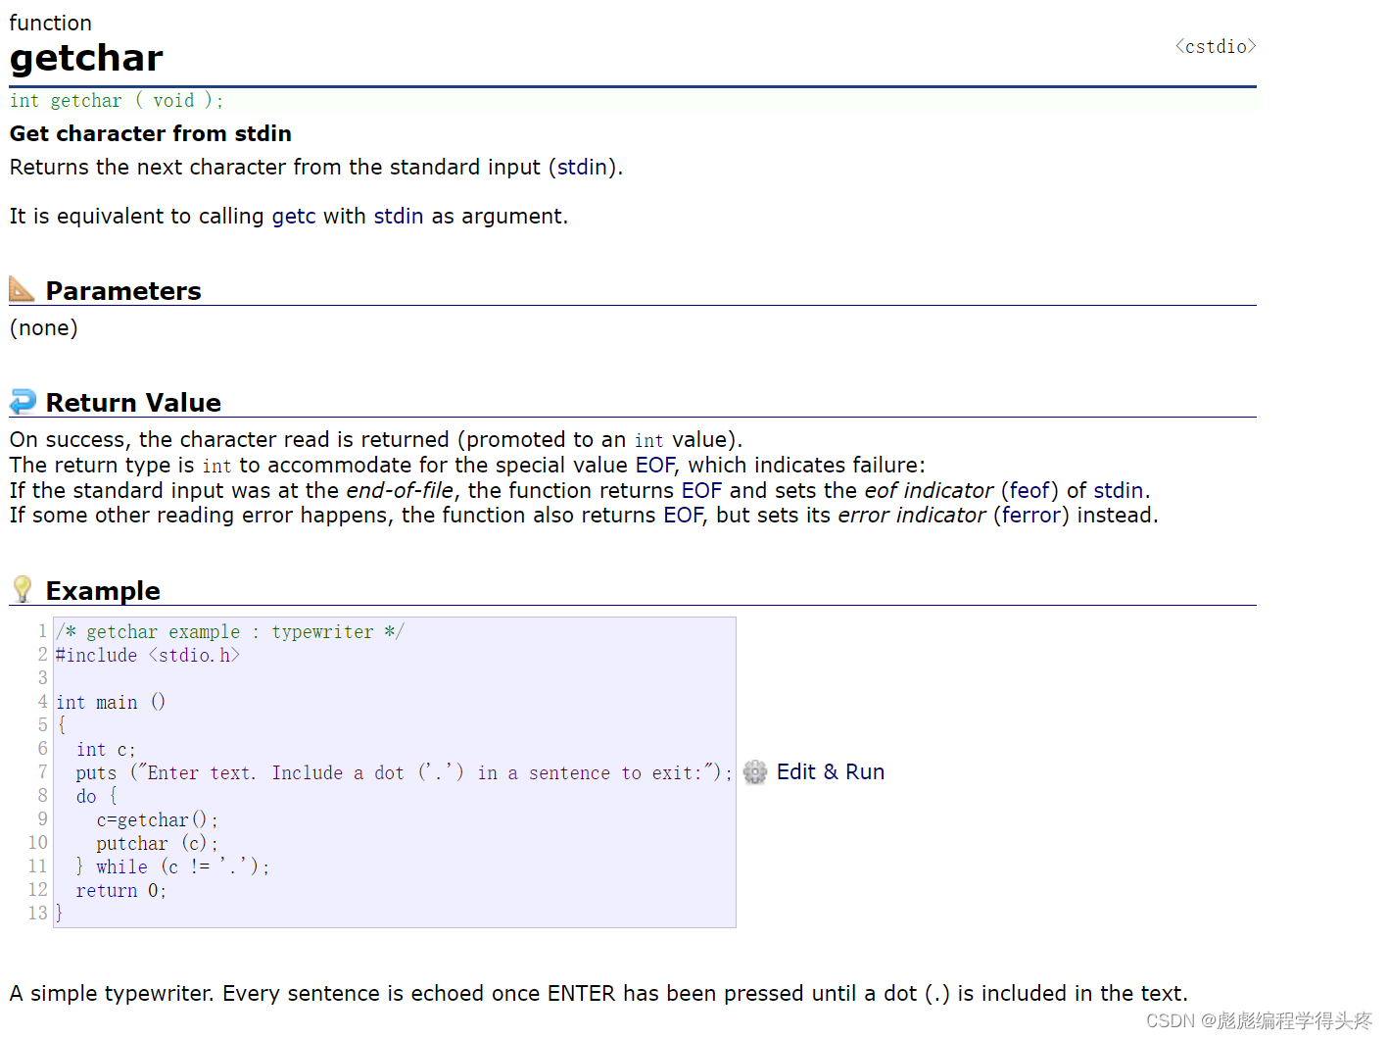Click the 'On success, the character read' sentence

pyautogui.click(x=376, y=440)
